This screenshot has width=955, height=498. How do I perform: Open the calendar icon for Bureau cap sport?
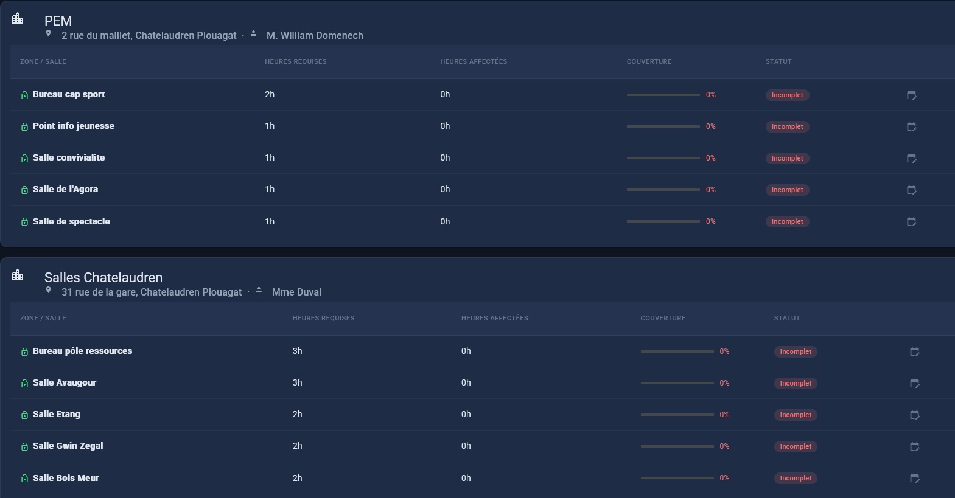point(912,95)
